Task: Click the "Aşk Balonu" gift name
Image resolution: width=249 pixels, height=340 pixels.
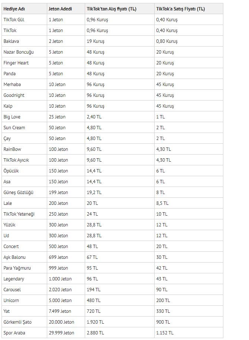Action: pos(14,257)
